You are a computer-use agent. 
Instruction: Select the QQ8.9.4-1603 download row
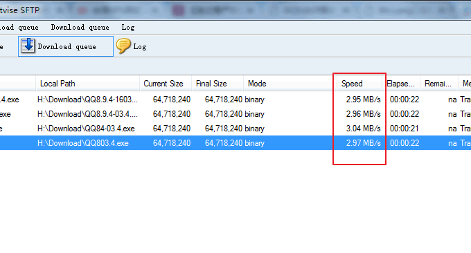point(235,100)
